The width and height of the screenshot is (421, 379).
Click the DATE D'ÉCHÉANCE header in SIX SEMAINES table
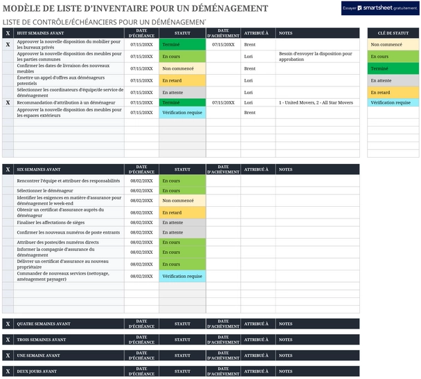[141, 169]
